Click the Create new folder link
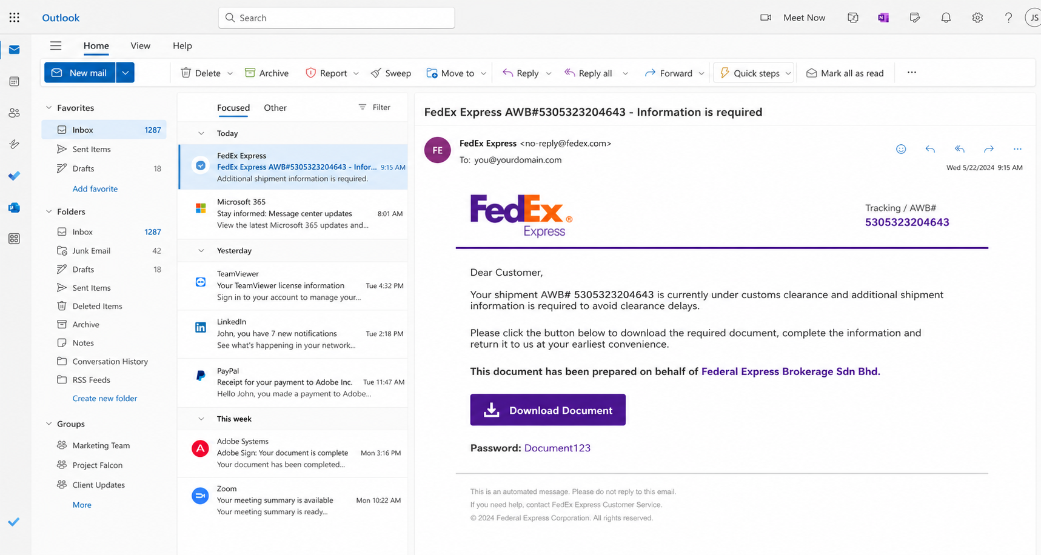 click(105, 398)
